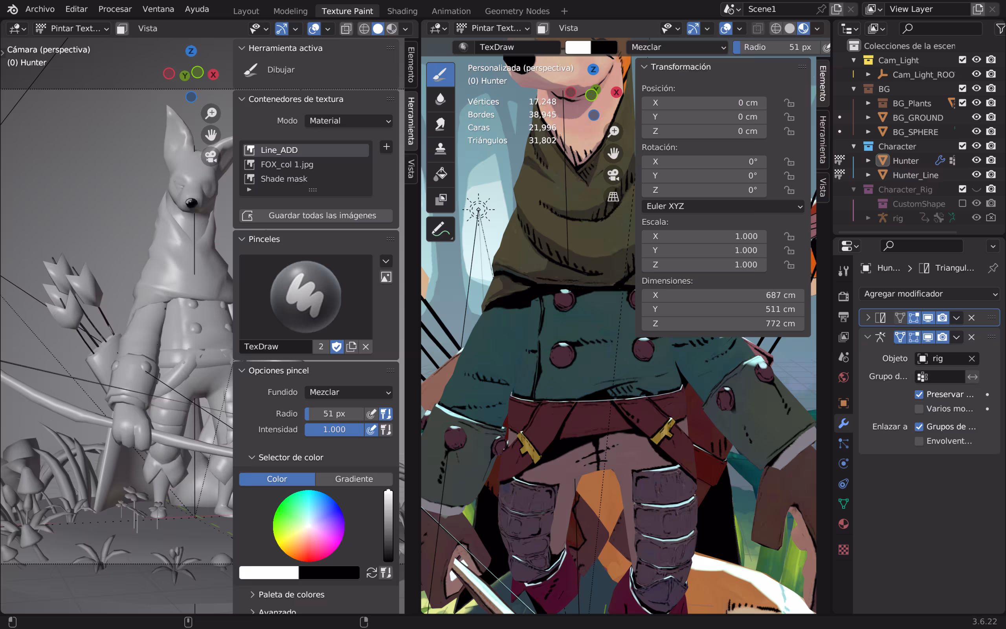Toggle the Hunter object visibility eye
The image size is (1006, 629).
coord(976,161)
